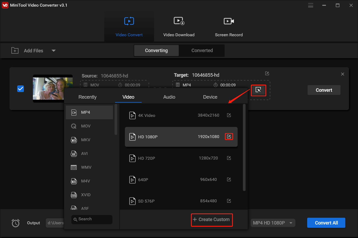The width and height of the screenshot is (358, 238).
Task: Select MOV format in list
Action: tap(89, 126)
